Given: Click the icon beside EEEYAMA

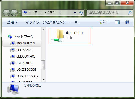Looking at the screenshot, I should 13,50.
